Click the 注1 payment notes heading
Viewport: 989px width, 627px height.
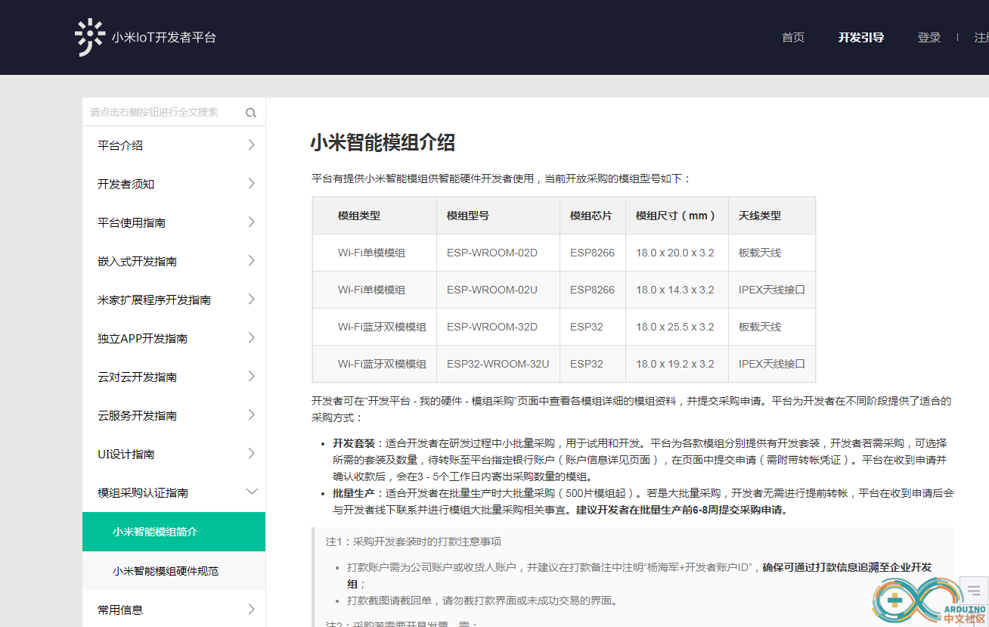tap(414, 542)
